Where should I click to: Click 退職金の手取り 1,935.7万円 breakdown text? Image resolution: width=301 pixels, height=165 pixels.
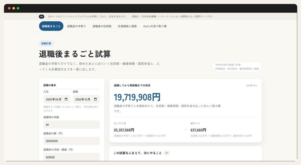point(128,136)
